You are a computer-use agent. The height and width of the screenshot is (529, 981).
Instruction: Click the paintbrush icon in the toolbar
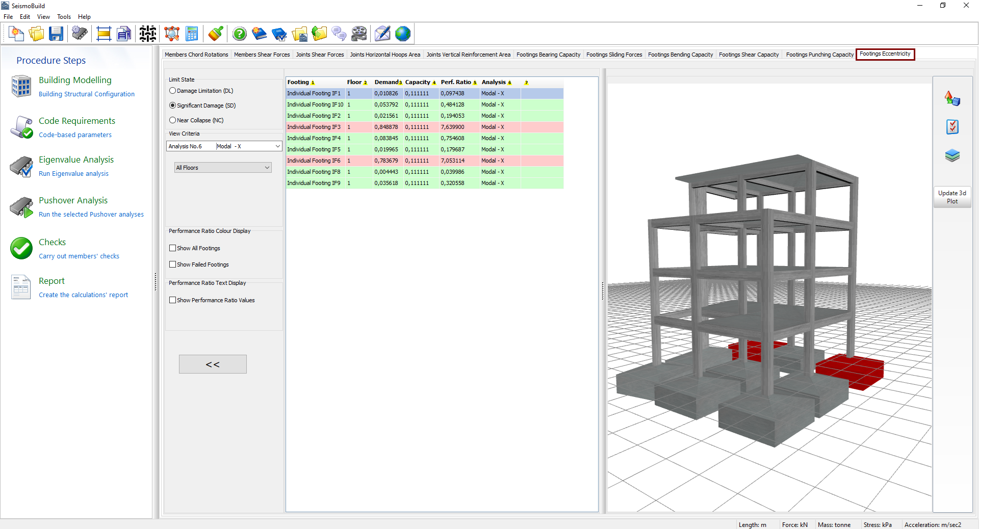click(216, 34)
